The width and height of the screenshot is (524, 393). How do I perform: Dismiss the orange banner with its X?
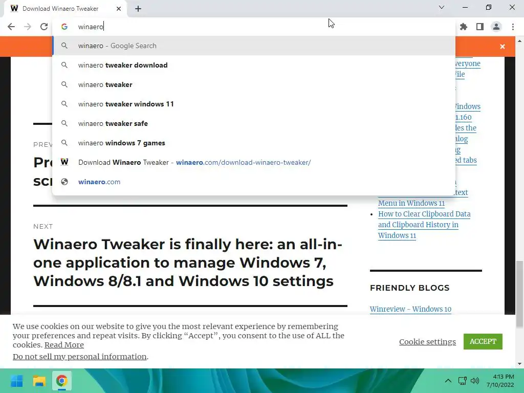pos(503,47)
